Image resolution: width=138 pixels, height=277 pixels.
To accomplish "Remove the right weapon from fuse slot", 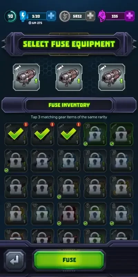I will point(111,77).
